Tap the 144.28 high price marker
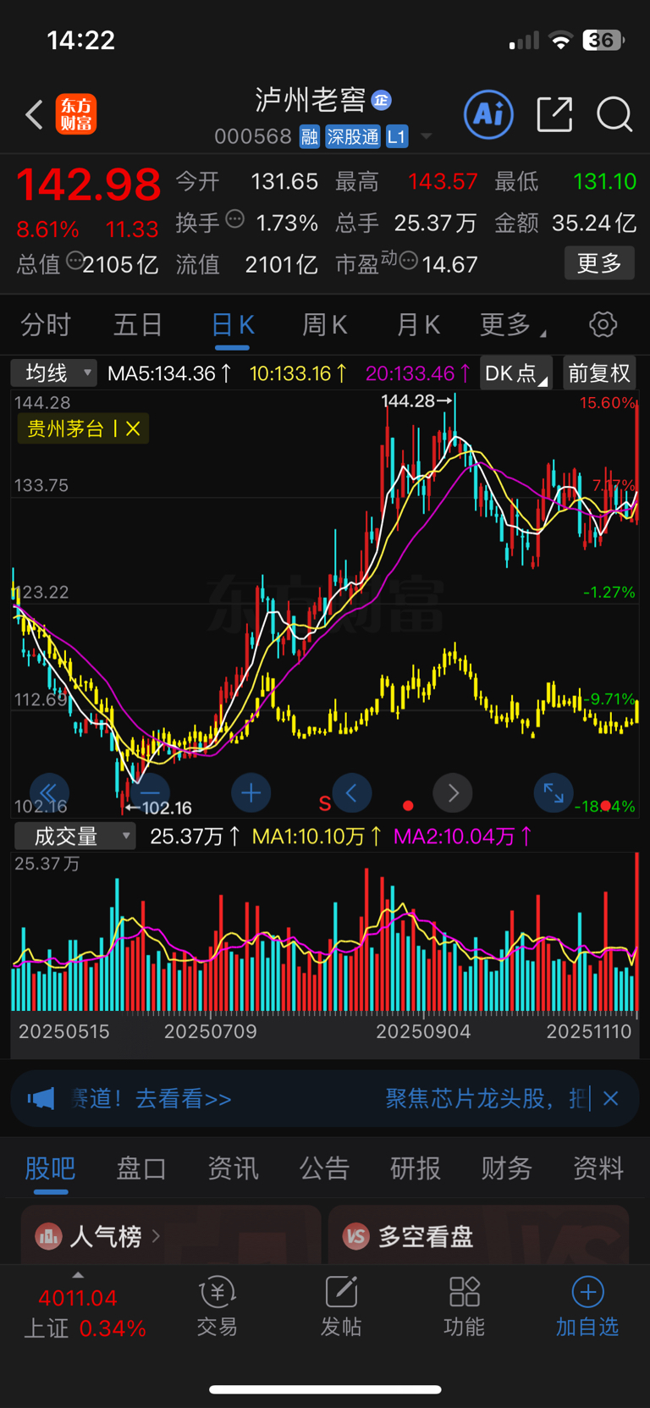This screenshot has height=1408, width=650. [416, 400]
